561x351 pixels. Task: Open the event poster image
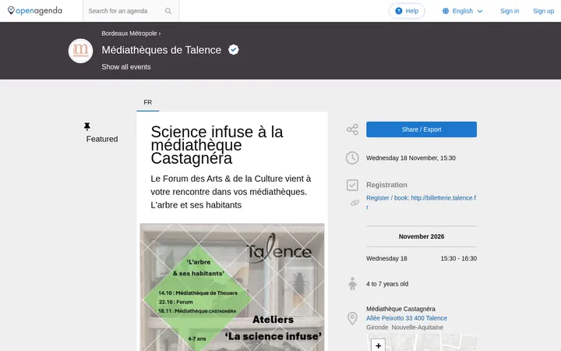pos(232,287)
